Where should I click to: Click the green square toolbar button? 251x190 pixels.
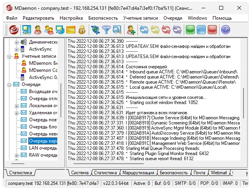click(190, 29)
